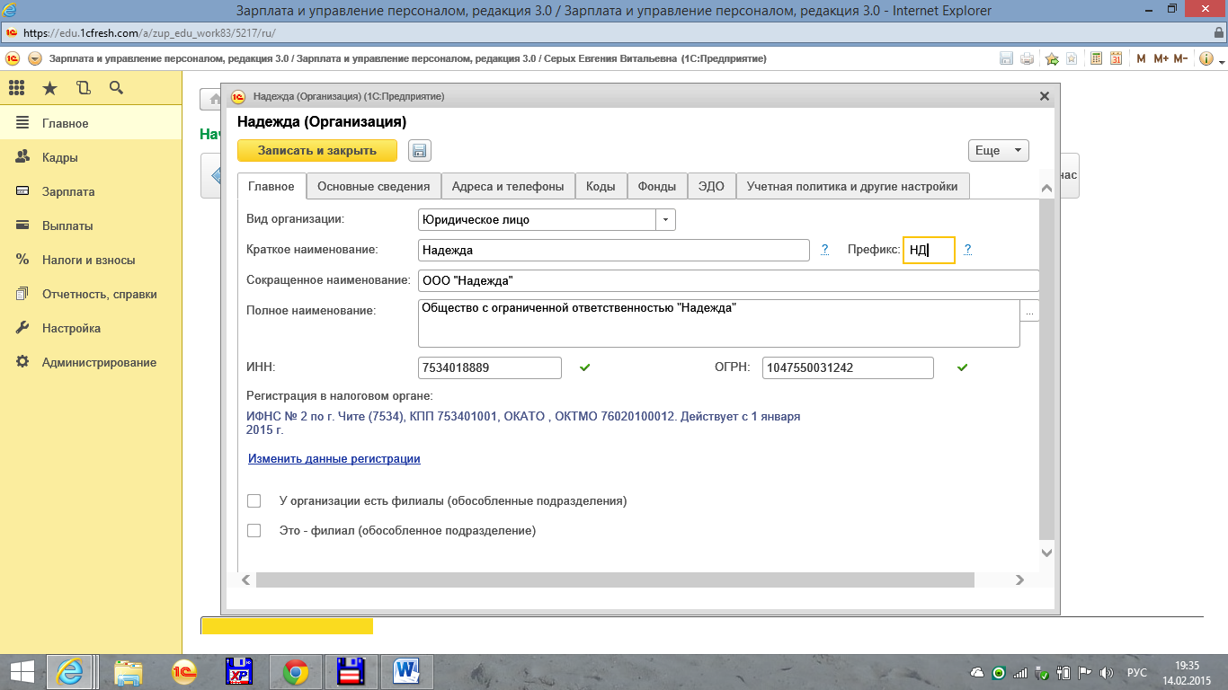Image resolution: width=1228 pixels, height=690 pixels.
Task: Switch to the Коды tab
Action: point(601,186)
